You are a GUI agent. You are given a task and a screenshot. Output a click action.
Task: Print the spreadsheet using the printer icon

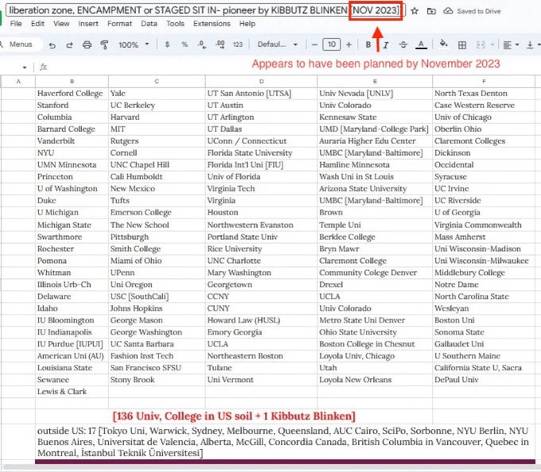point(86,44)
